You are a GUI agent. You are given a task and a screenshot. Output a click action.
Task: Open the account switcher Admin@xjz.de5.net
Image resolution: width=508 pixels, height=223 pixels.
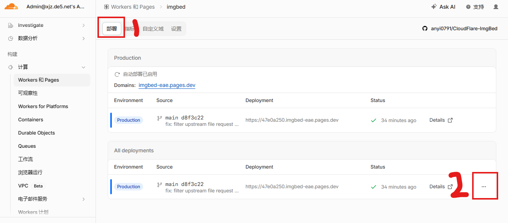[56, 6]
